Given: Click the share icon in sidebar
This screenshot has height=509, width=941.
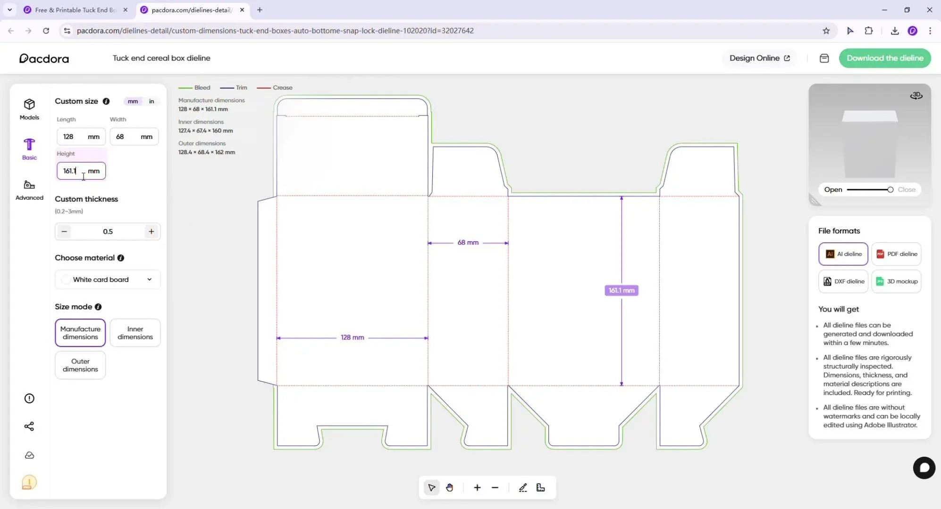Looking at the screenshot, I should (29, 427).
